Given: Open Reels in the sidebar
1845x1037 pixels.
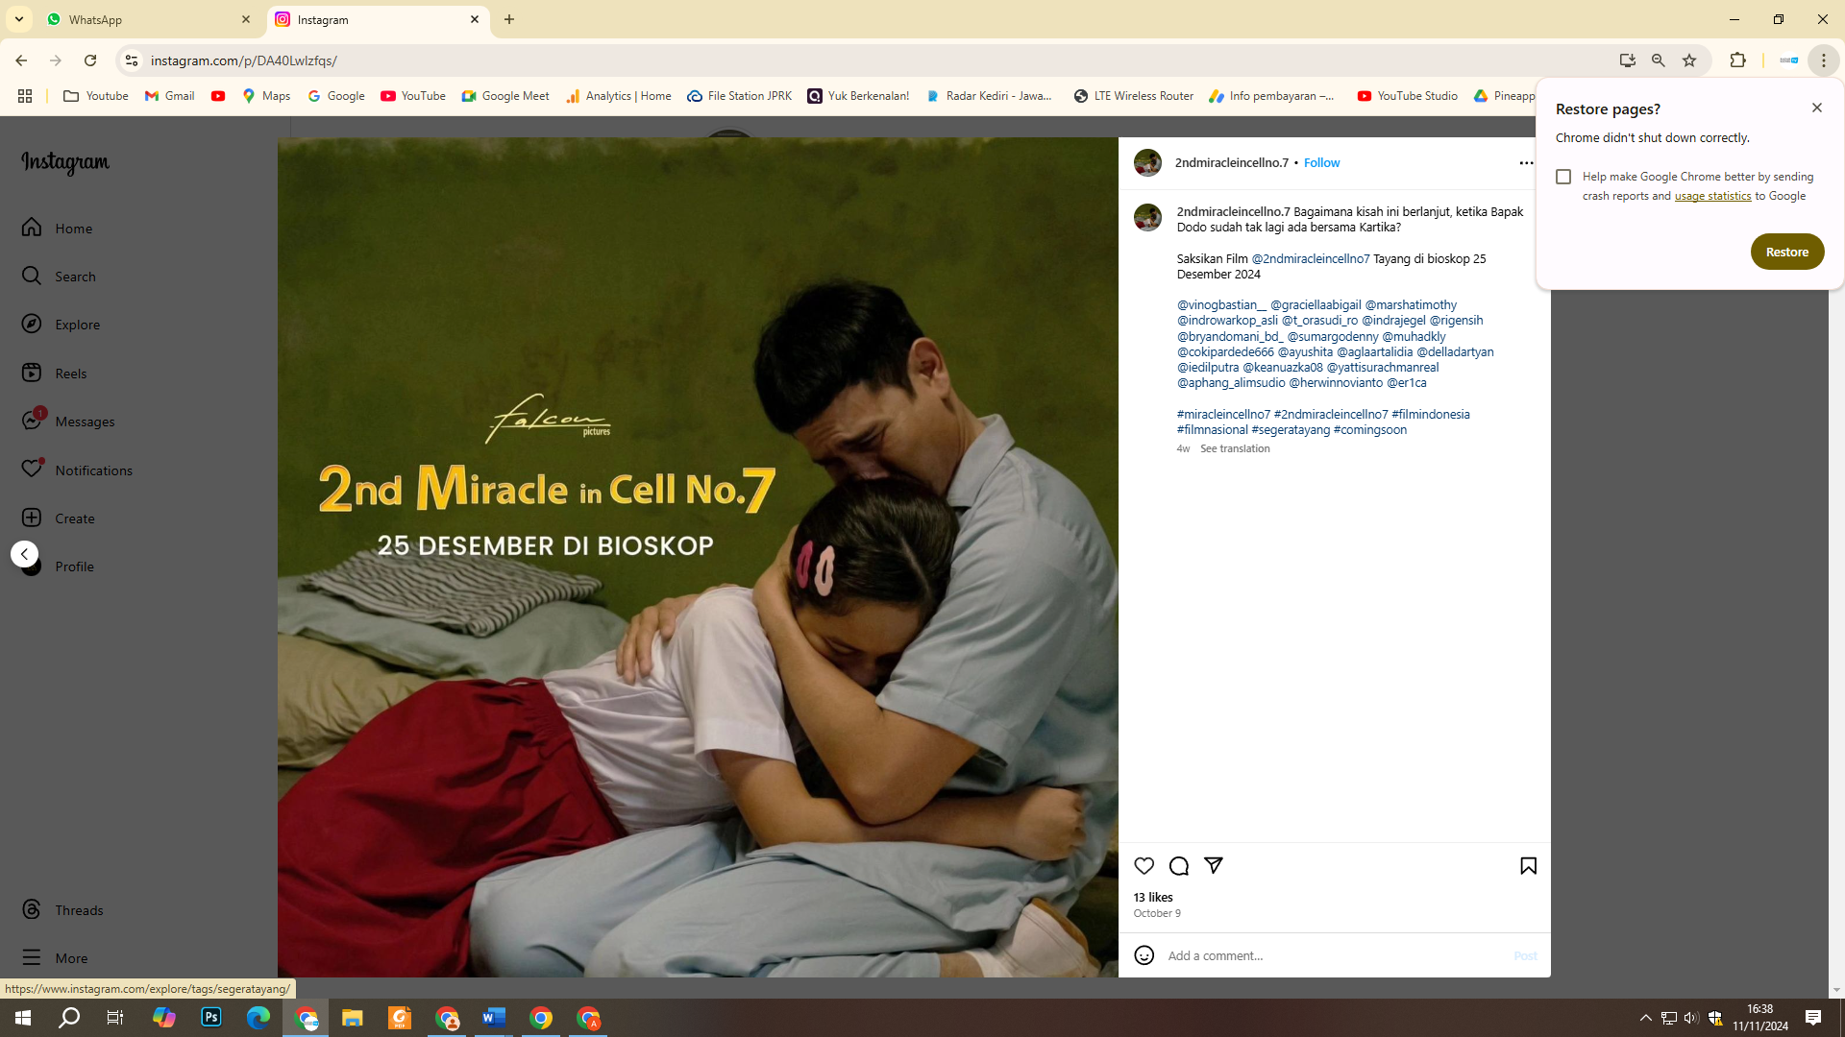Looking at the screenshot, I should tap(54, 374).
